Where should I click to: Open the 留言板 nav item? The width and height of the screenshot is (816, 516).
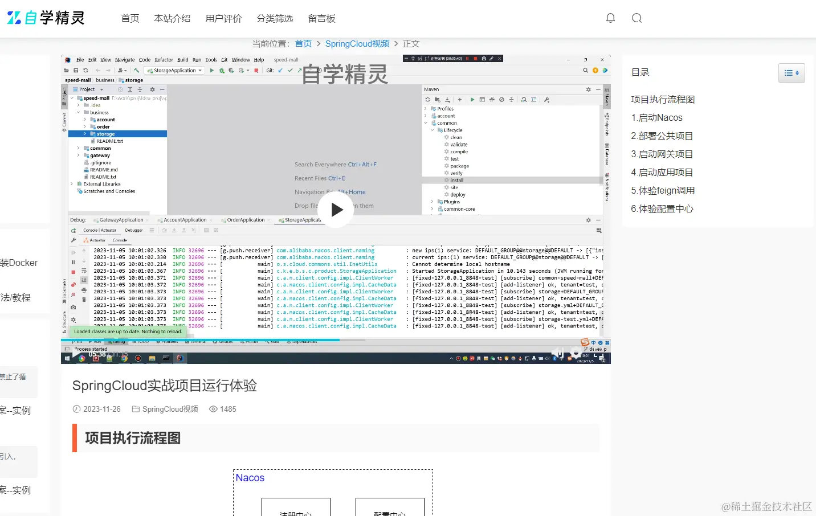pyautogui.click(x=321, y=18)
